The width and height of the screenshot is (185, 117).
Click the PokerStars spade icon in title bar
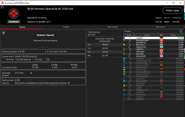pos(2,3)
